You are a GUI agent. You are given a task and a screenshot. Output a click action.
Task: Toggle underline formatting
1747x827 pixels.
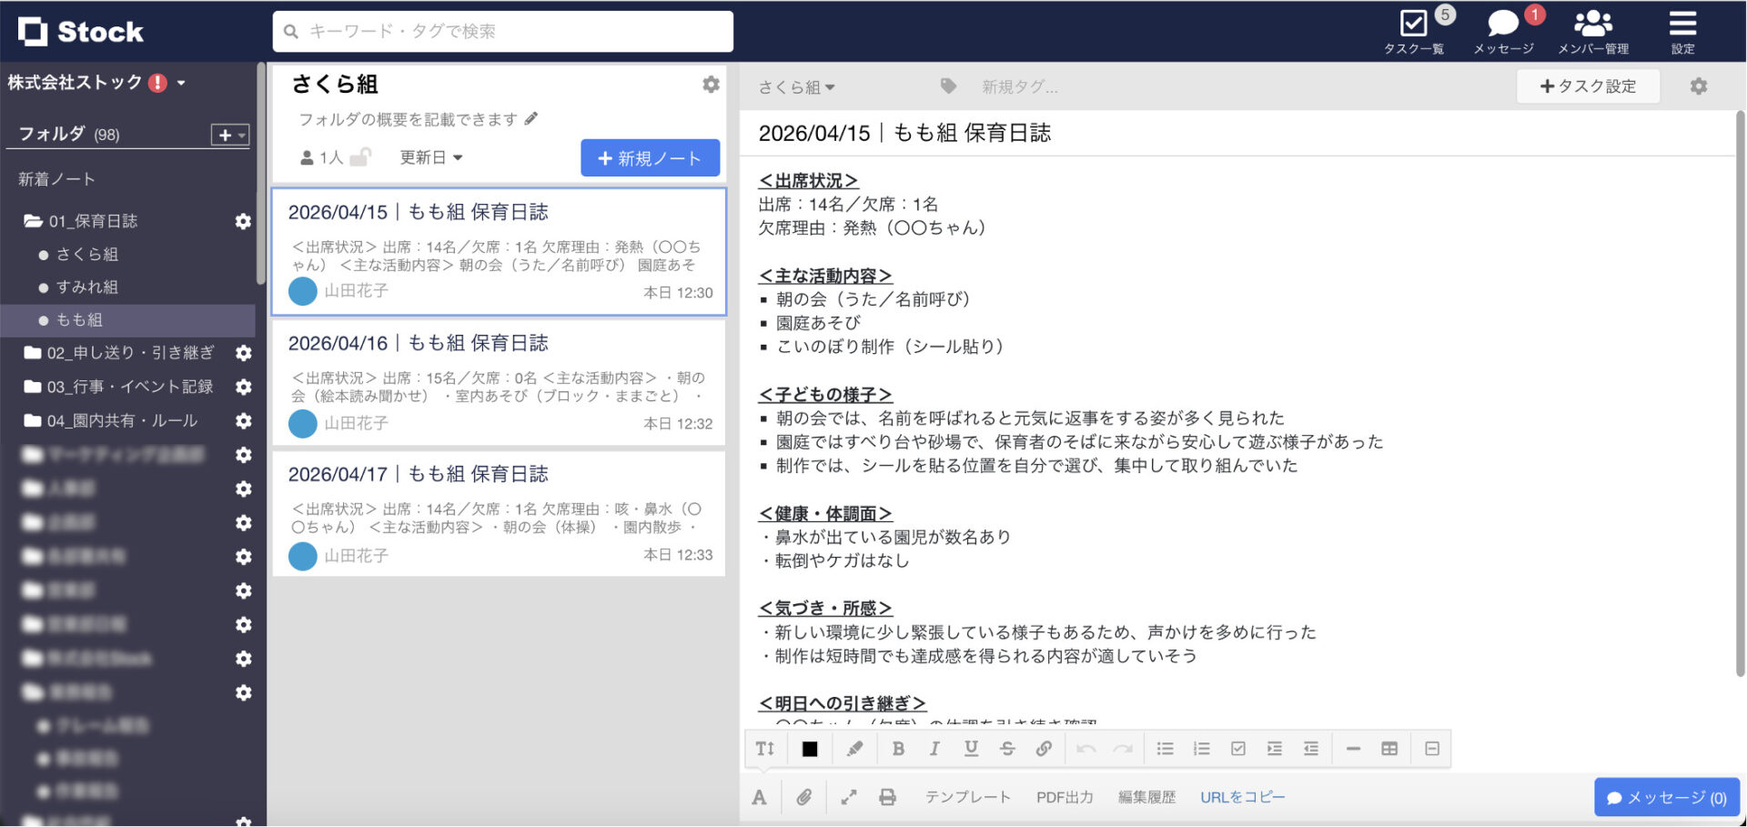coord(971,748)
